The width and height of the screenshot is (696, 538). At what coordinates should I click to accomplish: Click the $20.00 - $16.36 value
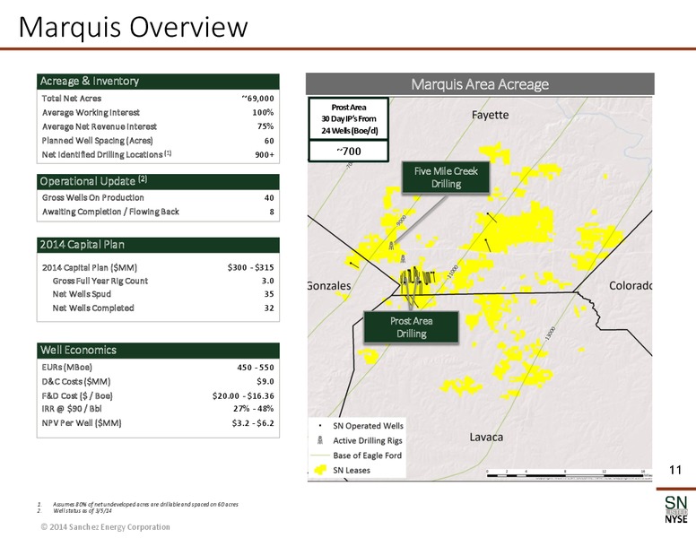(x=243, y=396)
